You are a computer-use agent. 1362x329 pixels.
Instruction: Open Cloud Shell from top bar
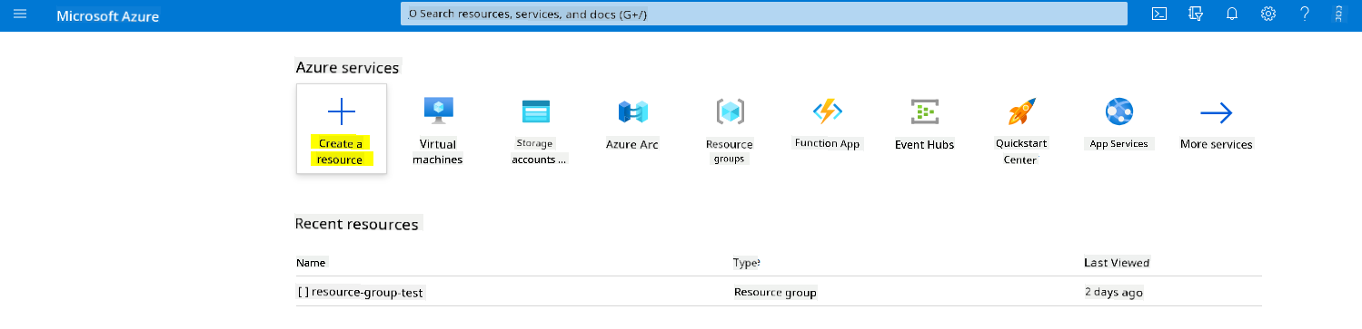[1159, 14]
